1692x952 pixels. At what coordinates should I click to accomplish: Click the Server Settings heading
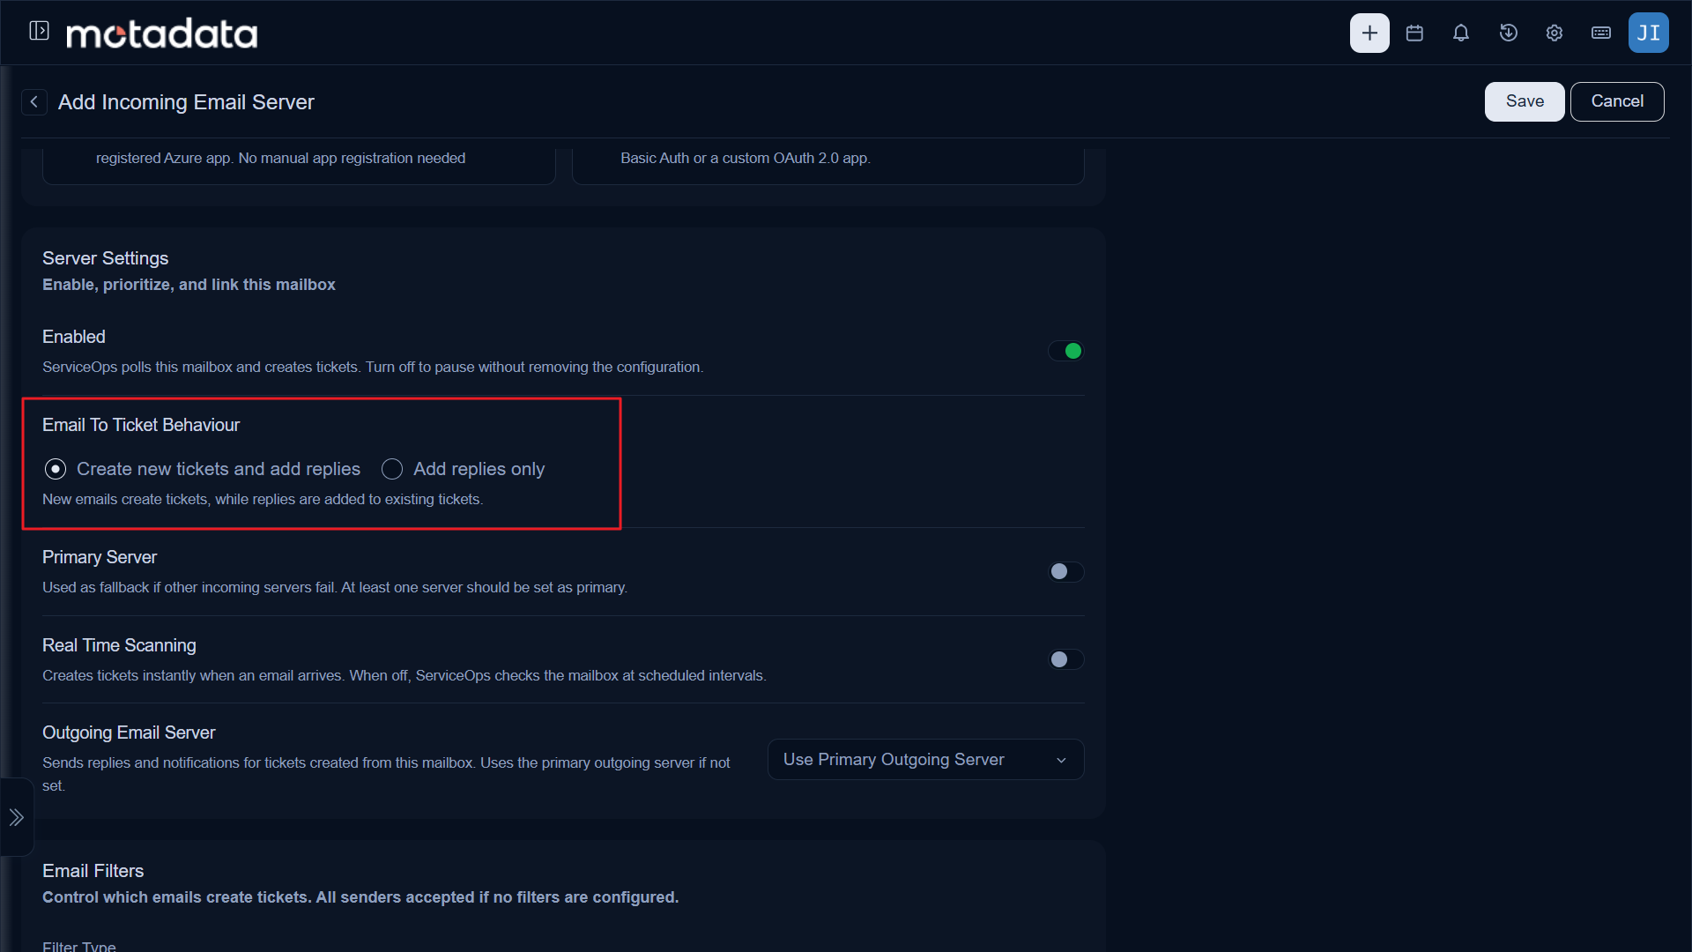point(105,258)
